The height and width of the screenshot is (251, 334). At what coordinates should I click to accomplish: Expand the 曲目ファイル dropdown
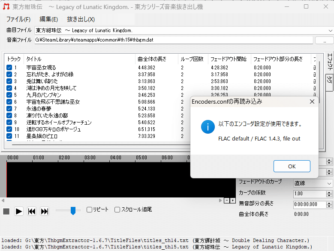(x=330, y=30)
